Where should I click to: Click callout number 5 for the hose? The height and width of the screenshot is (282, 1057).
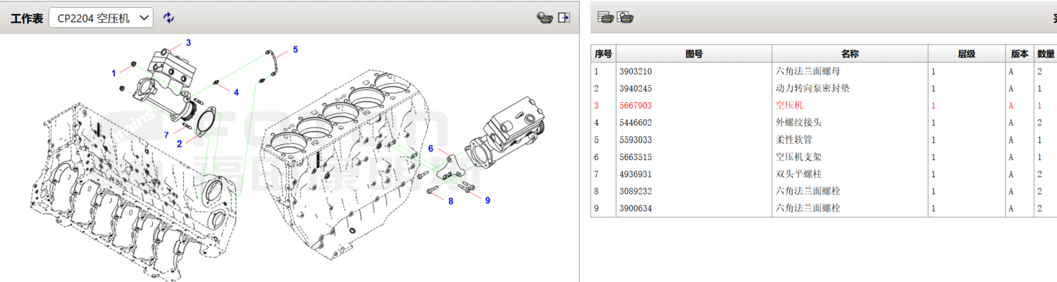click(295, 49)
